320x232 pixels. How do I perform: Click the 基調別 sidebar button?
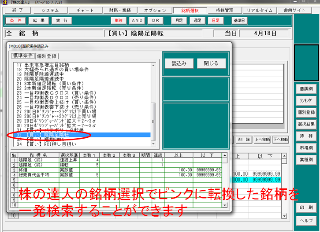tap(306, 89)
